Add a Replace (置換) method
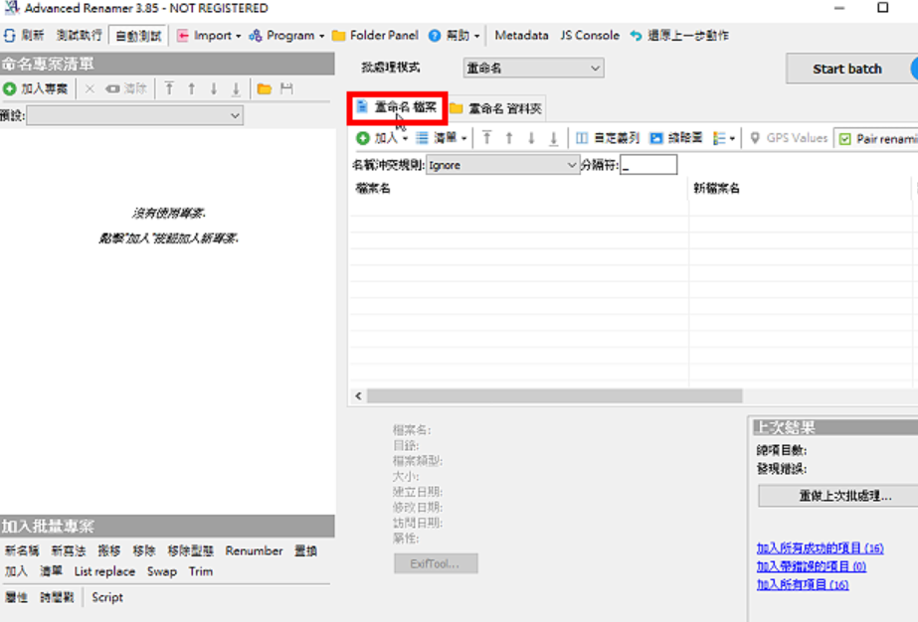Image resolution: width=918 pixels, height=622 pixels. click(305, 551)
